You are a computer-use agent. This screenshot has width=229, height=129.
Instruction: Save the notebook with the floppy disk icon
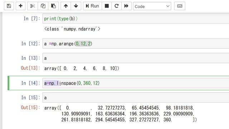9,6
